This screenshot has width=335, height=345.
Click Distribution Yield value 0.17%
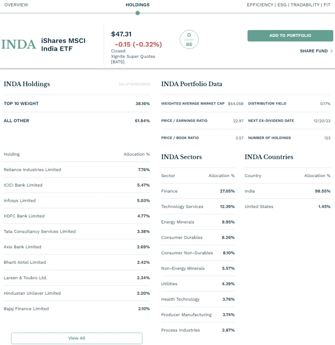(325, 104)
